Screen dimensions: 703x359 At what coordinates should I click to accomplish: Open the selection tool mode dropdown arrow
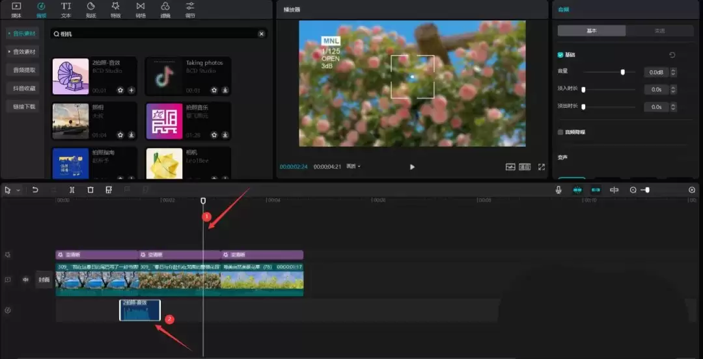pos(18,190)
